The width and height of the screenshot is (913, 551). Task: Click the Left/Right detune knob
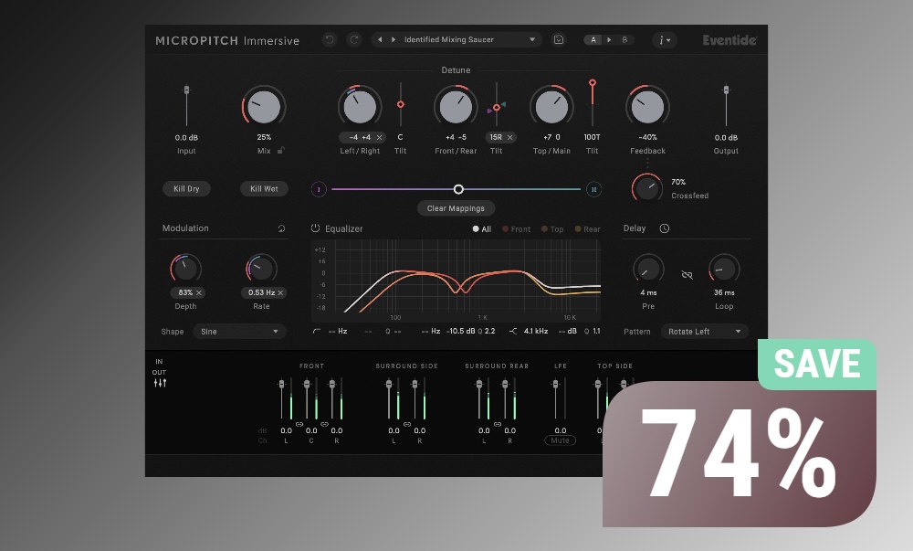360,107
